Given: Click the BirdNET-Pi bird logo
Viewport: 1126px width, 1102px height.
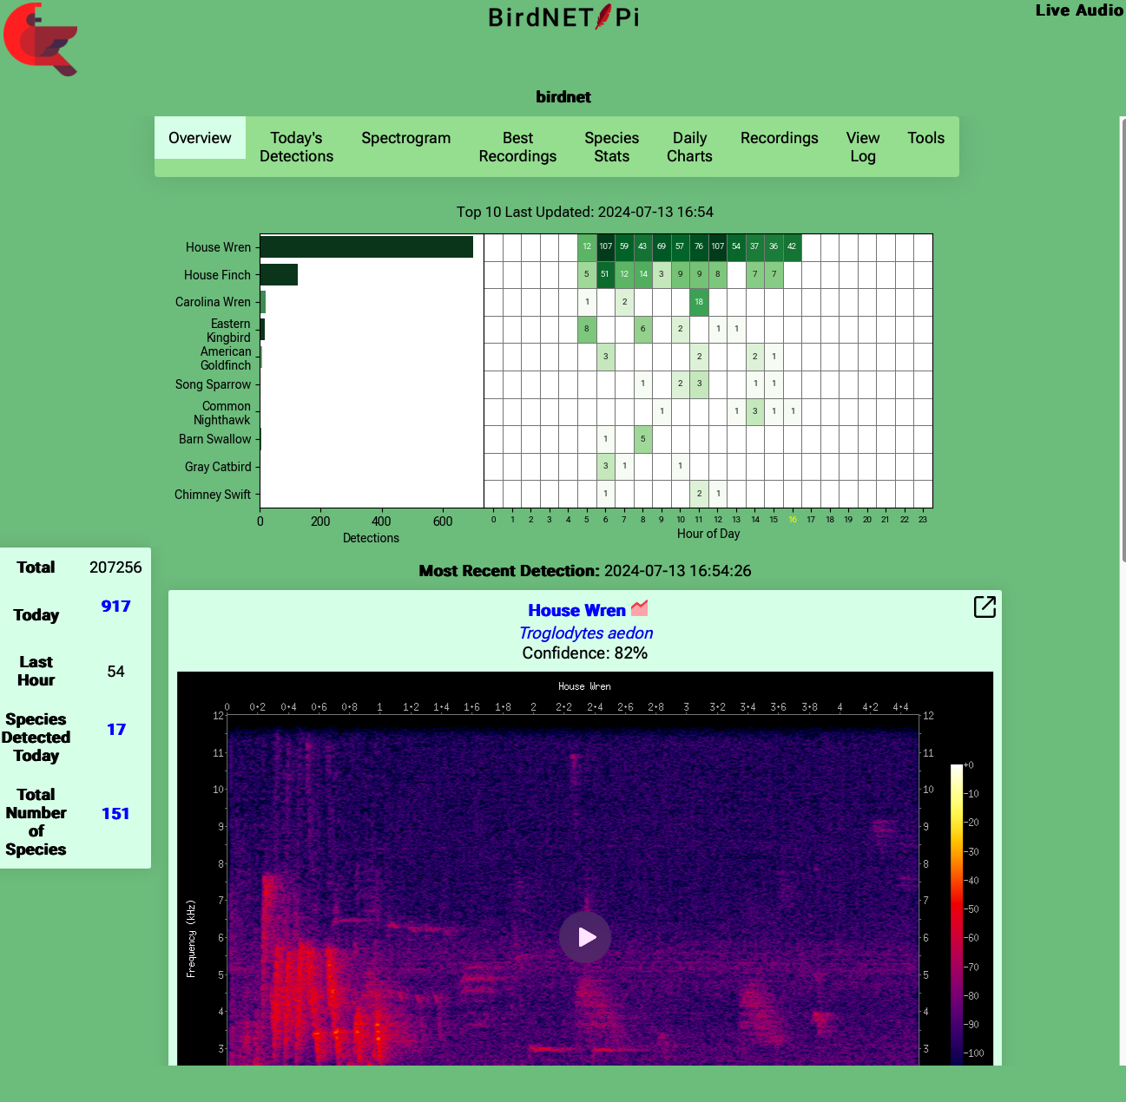Looking at the screenshot, I should coord(40,39).
